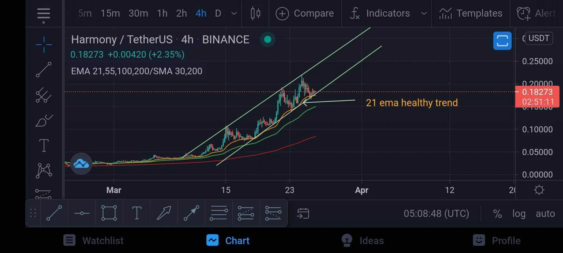
Task: Pick text tool in the floating toolbar
Action: (137, 213)
